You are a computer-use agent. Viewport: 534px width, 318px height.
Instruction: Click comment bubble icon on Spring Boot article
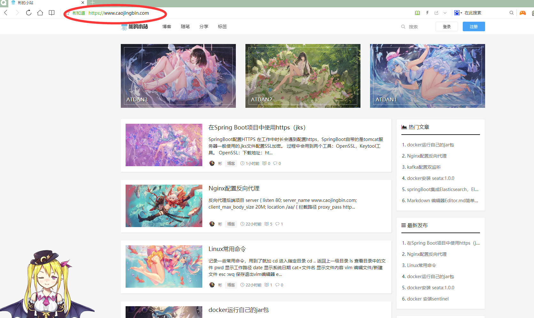pos(275,163)
